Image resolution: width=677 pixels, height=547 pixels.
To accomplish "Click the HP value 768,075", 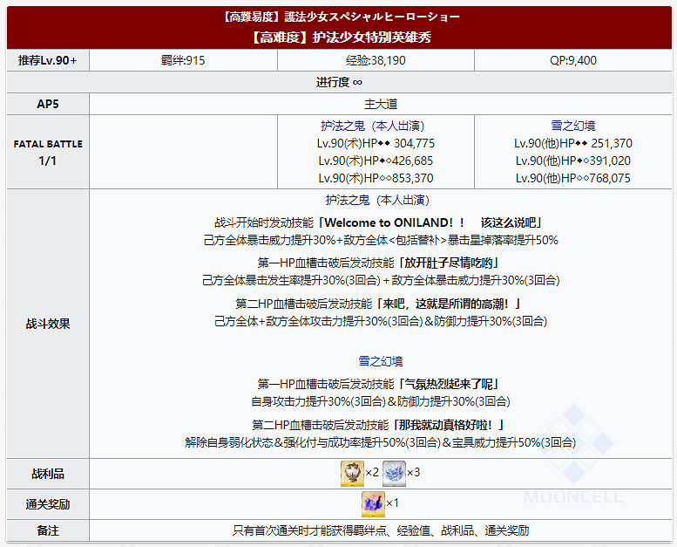I will point(610,178).
